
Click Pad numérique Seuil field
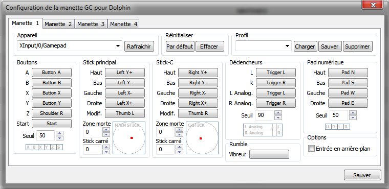pos(339,115)
